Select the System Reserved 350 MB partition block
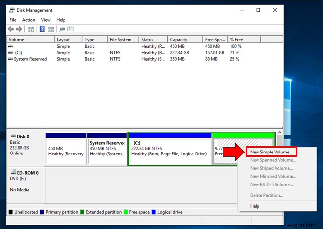323x230 pixels. [x=107, y=149]
